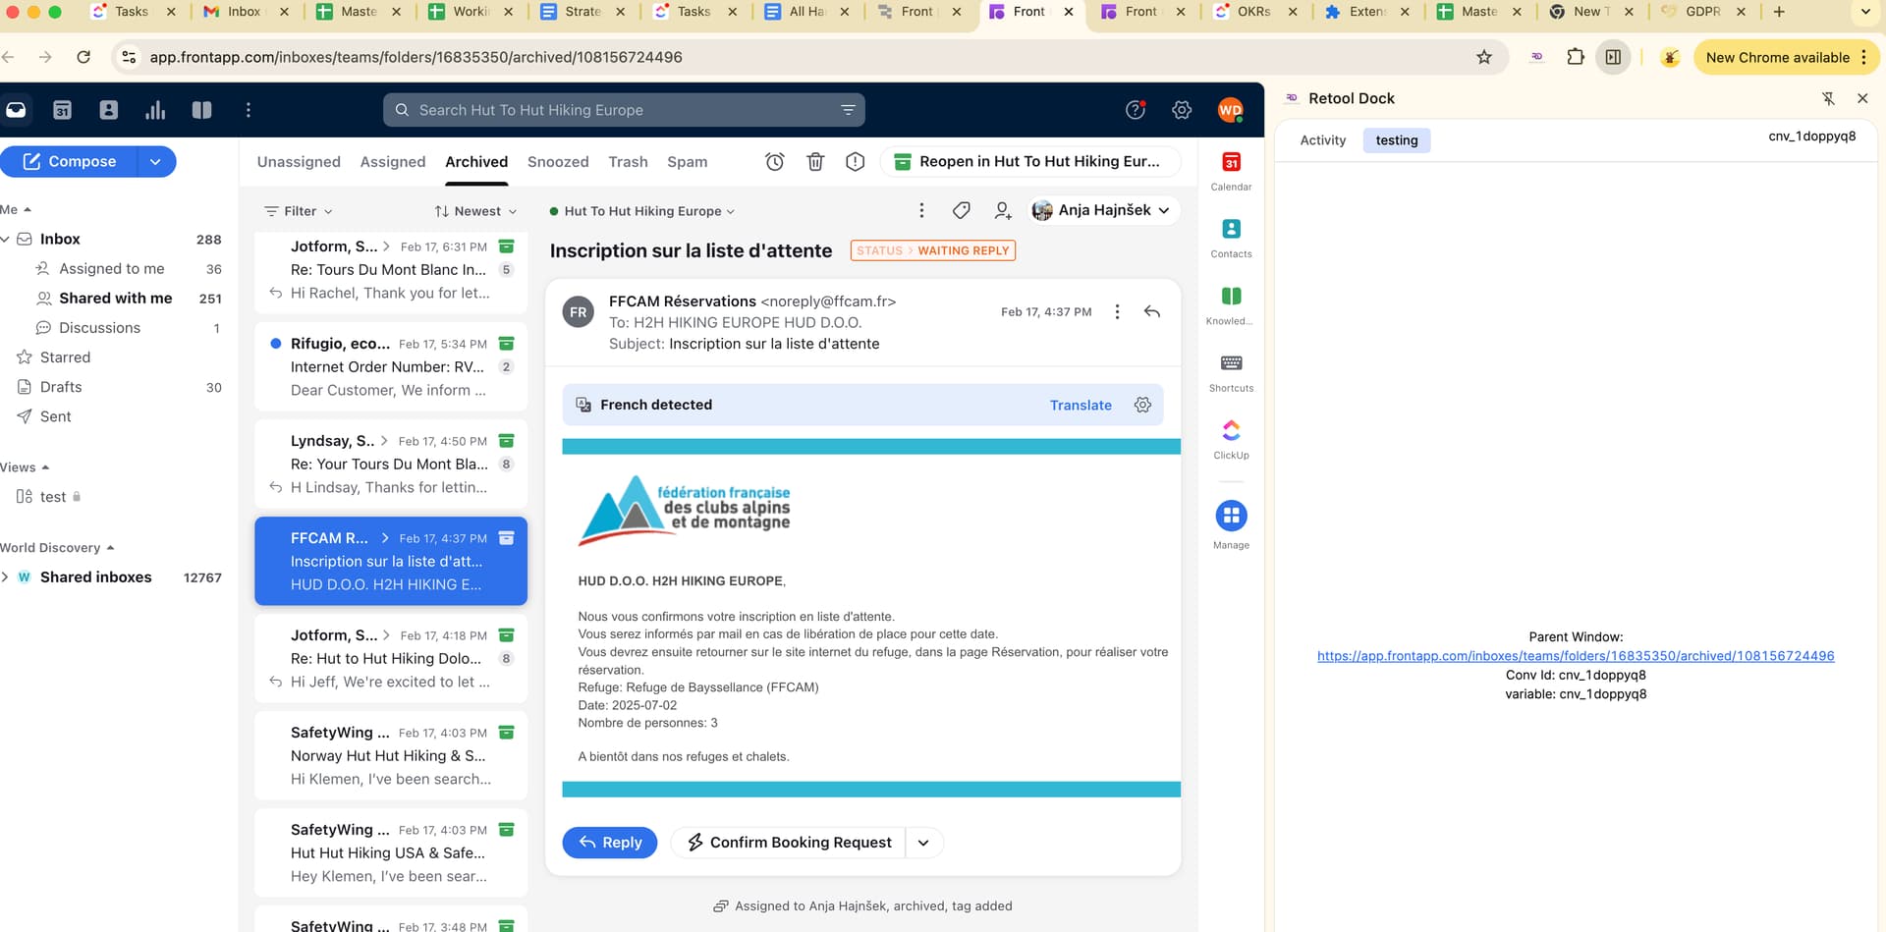Open Contacts panel in right sidebar
This screenshot has width=1886, height=932.
pyautogui.click(x=1231, y=238)
